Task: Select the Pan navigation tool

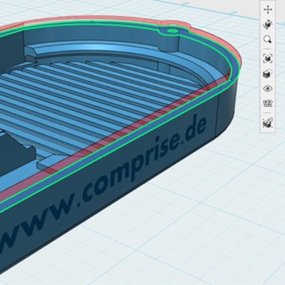Action: 268,10
